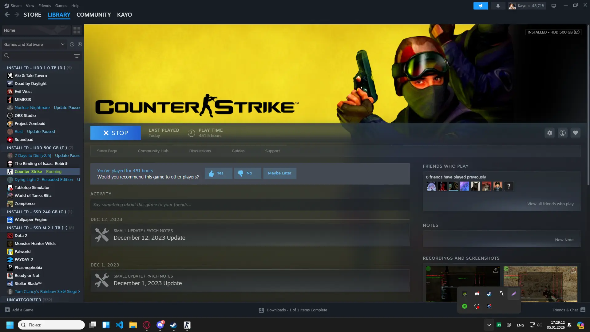Screen dimensions: 590x332
Task: Open the notifications bell in Steam
Action: pos(498,6)
